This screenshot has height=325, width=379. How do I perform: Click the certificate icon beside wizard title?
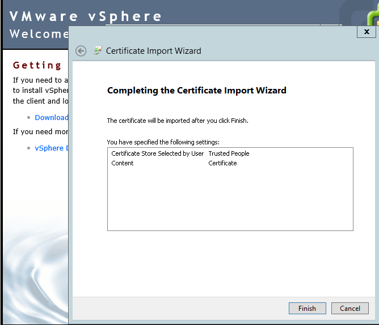98,50
